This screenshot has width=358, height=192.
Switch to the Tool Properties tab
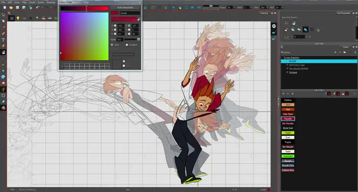(343, 13)
